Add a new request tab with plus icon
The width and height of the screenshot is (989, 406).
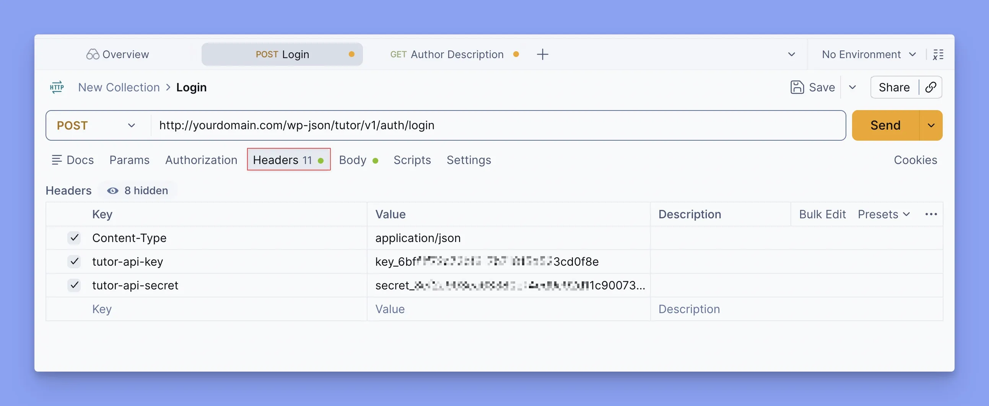[x=542, y=55]
